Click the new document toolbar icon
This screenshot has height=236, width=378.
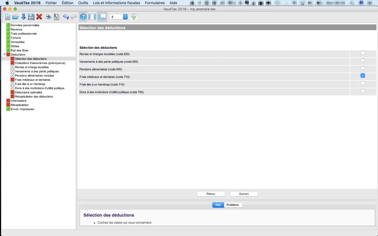click(x=8, y=17)
